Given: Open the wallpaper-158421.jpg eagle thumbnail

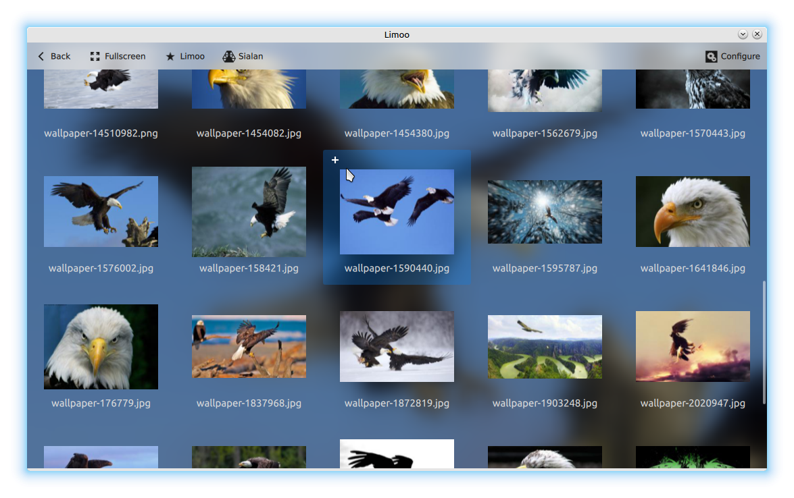Looking at the screenshot, I should pos(249,211).
